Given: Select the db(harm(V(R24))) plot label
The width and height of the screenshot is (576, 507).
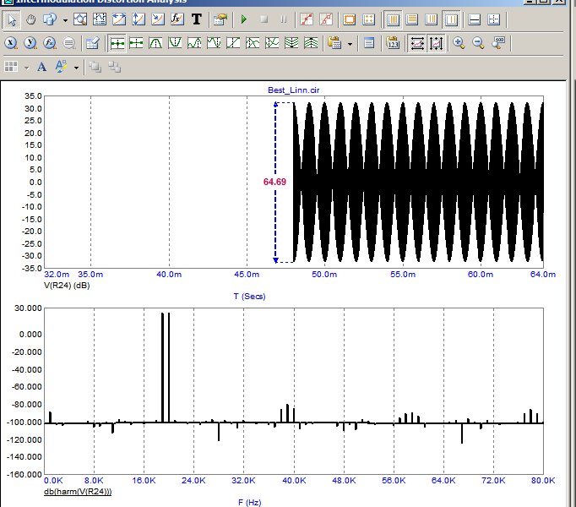Looking at the screenshot, I should [78, 492].
